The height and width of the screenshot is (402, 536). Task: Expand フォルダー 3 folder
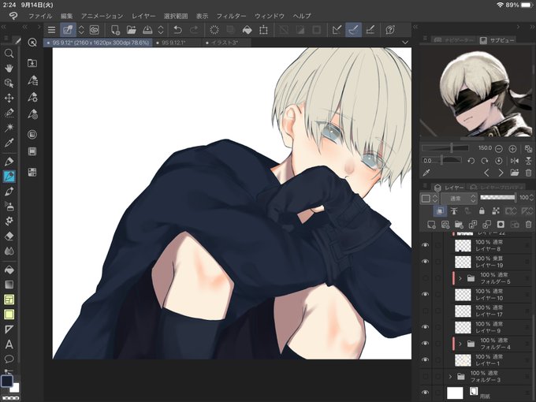(x=450, y=376)
